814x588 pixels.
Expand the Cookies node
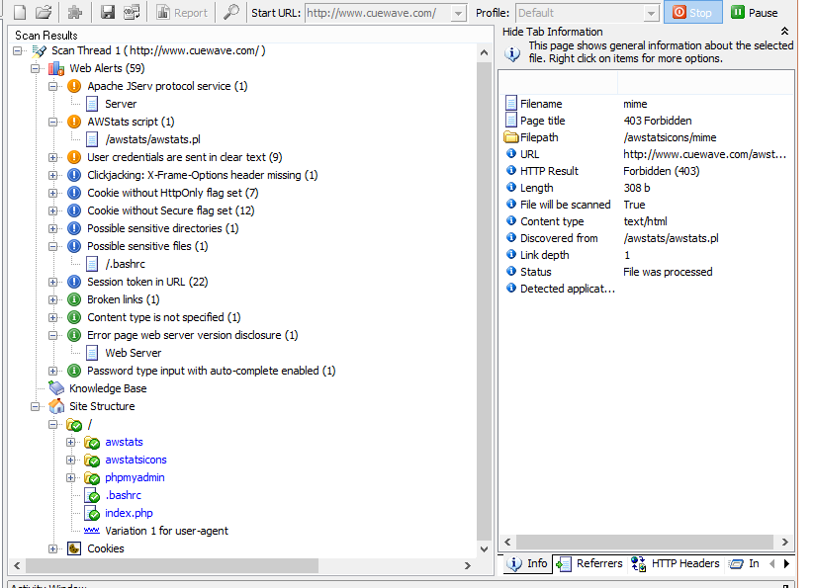click(x=53, y=548)
